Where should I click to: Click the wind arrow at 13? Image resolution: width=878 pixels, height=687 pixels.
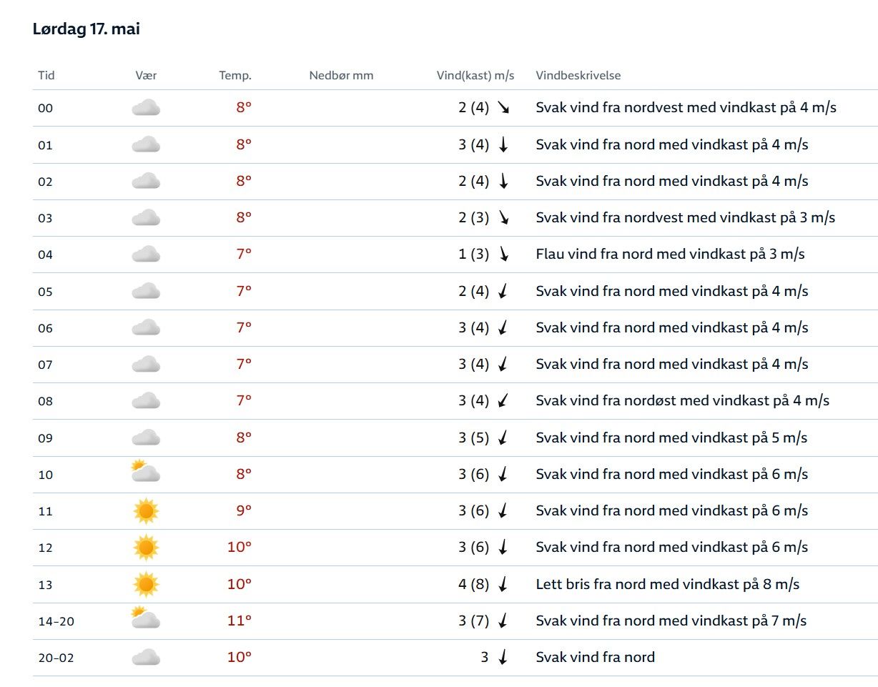click(x=503, y=584)
